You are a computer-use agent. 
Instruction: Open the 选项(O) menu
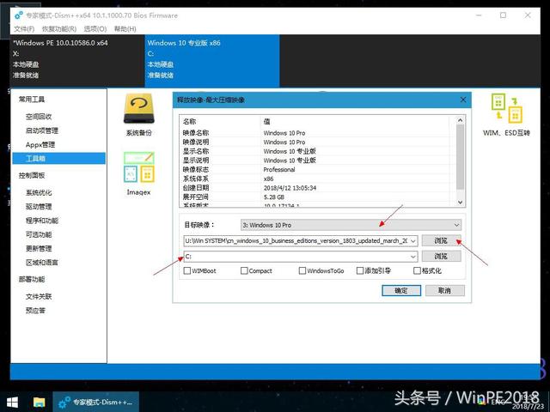[95, 28]
